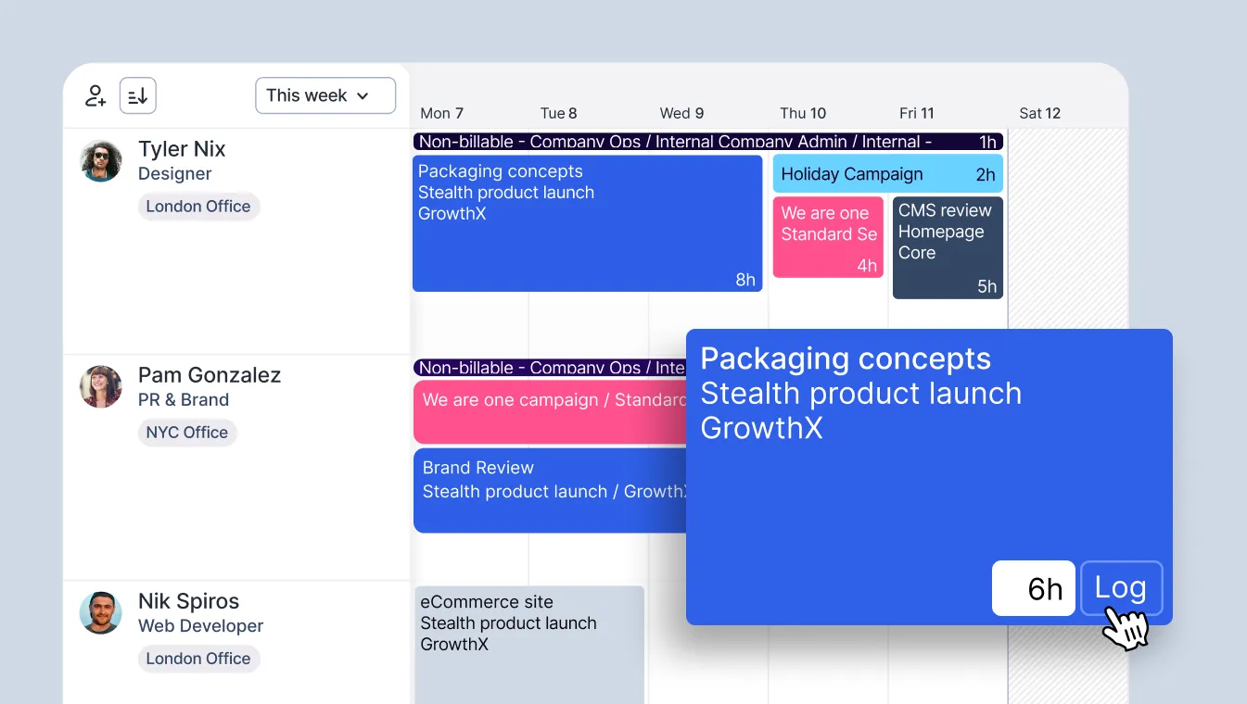Click Nik Spiros's profile avatar
The height and width of the screenshot is (704, 1247).
click(x=100, y=612)
